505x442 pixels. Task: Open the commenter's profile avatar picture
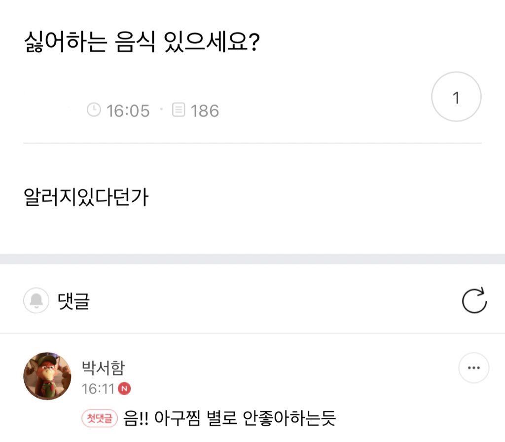click(x=47, y=376)
